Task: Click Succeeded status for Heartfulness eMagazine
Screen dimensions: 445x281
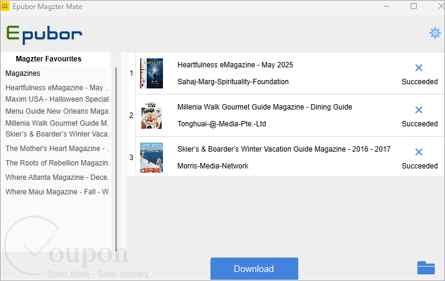Action: tap(420, 82)
